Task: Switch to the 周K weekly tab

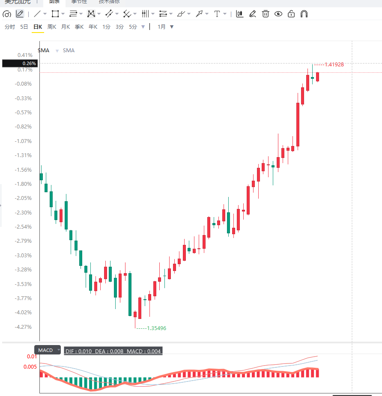Action: [x=52, y=27]
